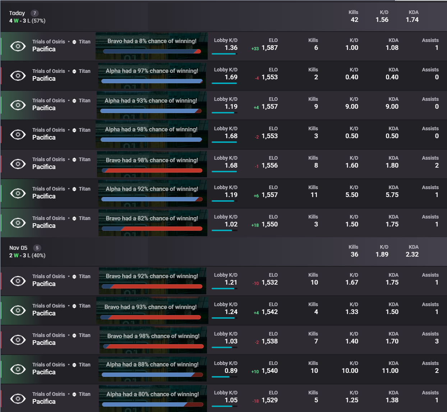Click the Trials eye icon in the Alpha 98% row
Image resolution: width=447 pixels, height=412 pixels.
[x=18, y=134]
